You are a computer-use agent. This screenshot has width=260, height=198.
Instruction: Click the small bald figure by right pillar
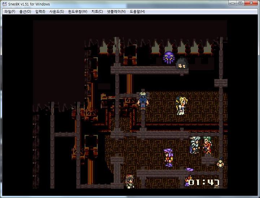(220, 162)
